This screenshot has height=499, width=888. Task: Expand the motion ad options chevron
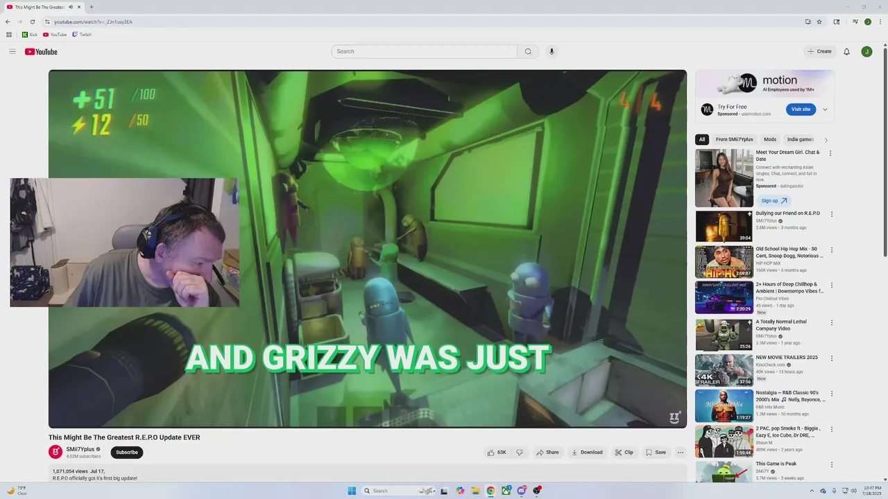(825, 110)
